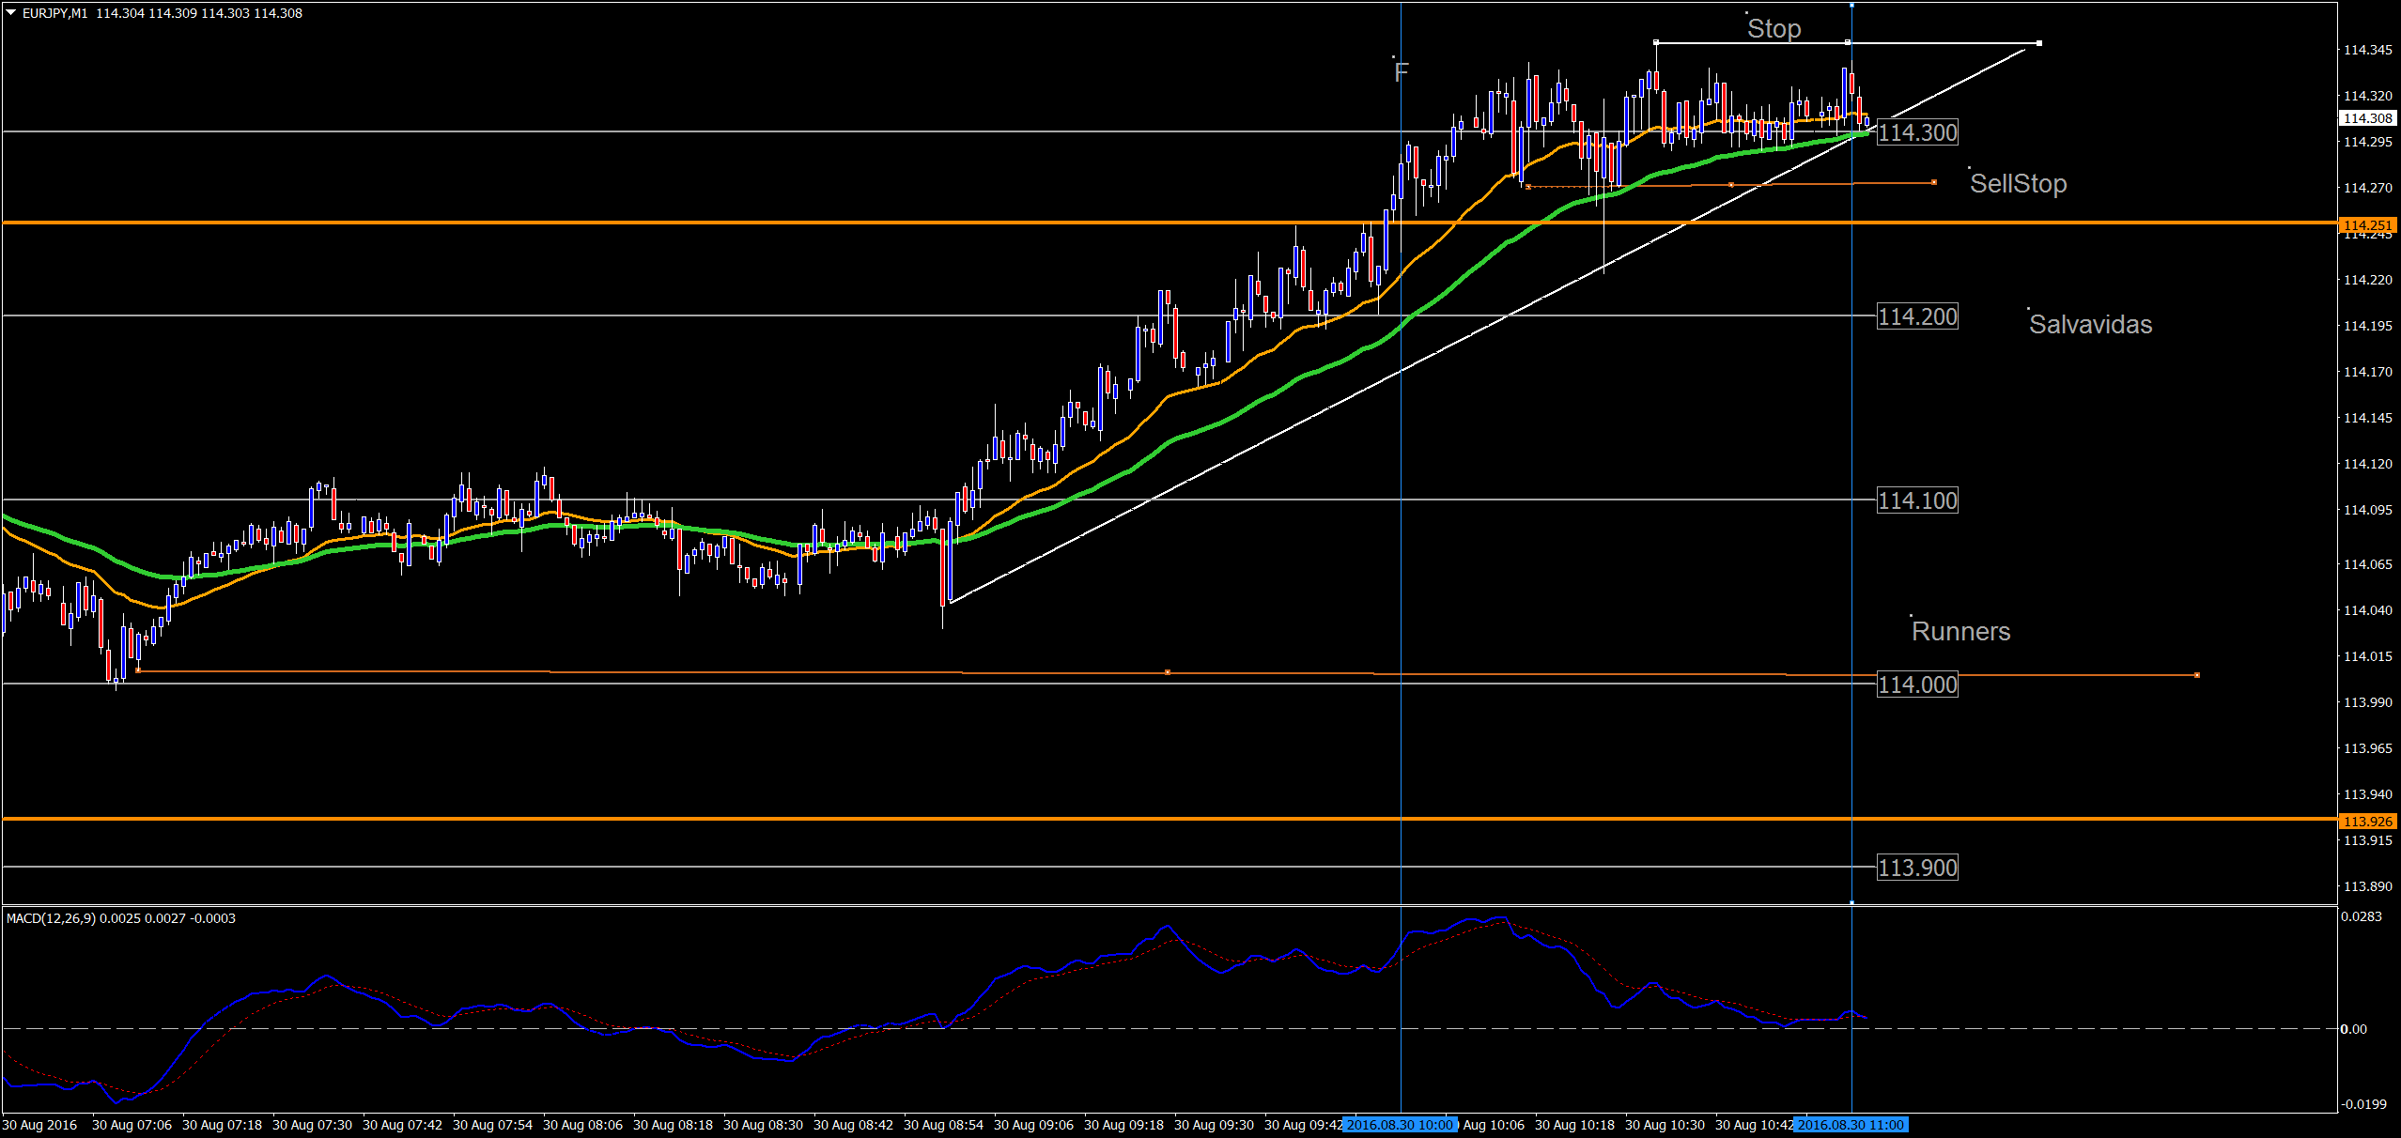Click the orange 114.251 price tag
This screenshot has width=2401, height=1138.
[2367, 224]
